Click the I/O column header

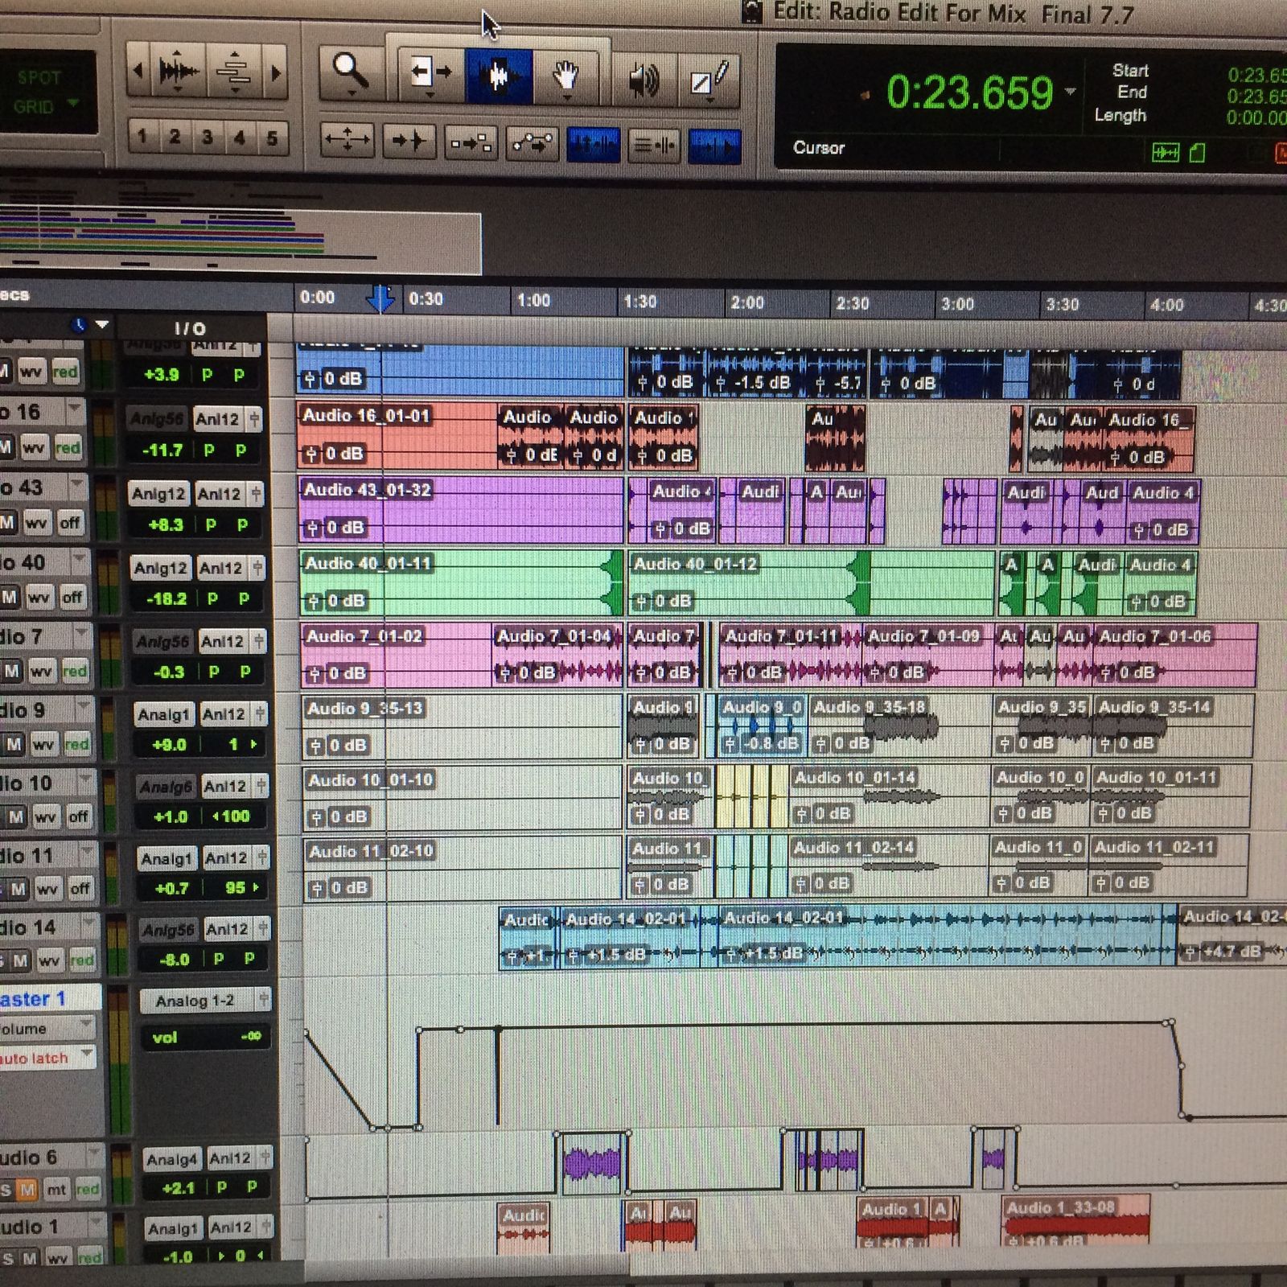[x=191, y=328]
